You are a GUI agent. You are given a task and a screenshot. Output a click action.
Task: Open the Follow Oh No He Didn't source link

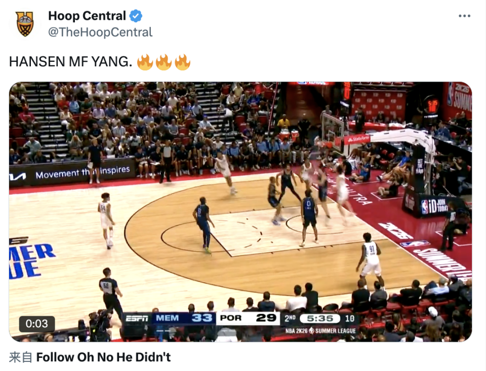click(103, 357)
